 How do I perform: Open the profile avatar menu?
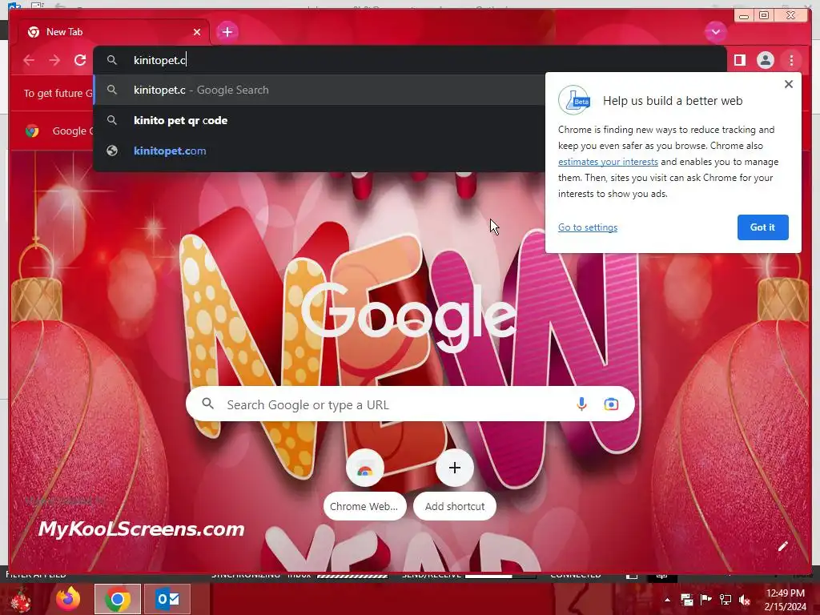pos(765,60)
